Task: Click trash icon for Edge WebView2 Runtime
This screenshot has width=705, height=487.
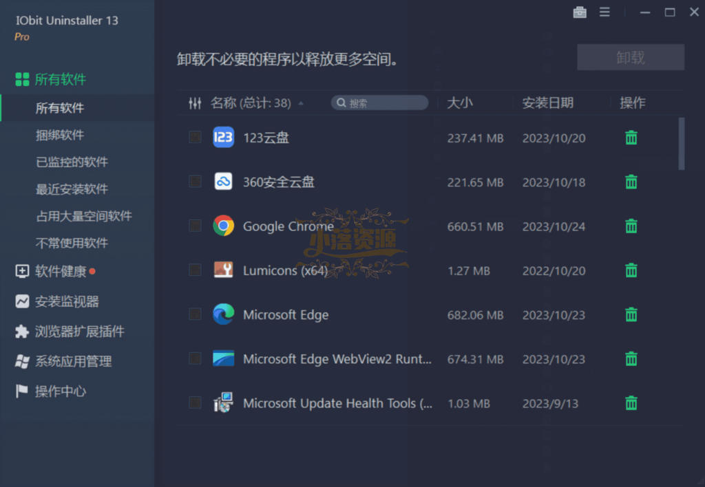Action: click(631, 359)
